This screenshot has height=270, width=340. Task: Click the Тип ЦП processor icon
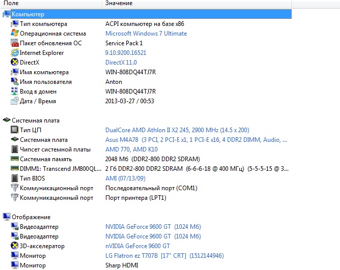[15, 130]
